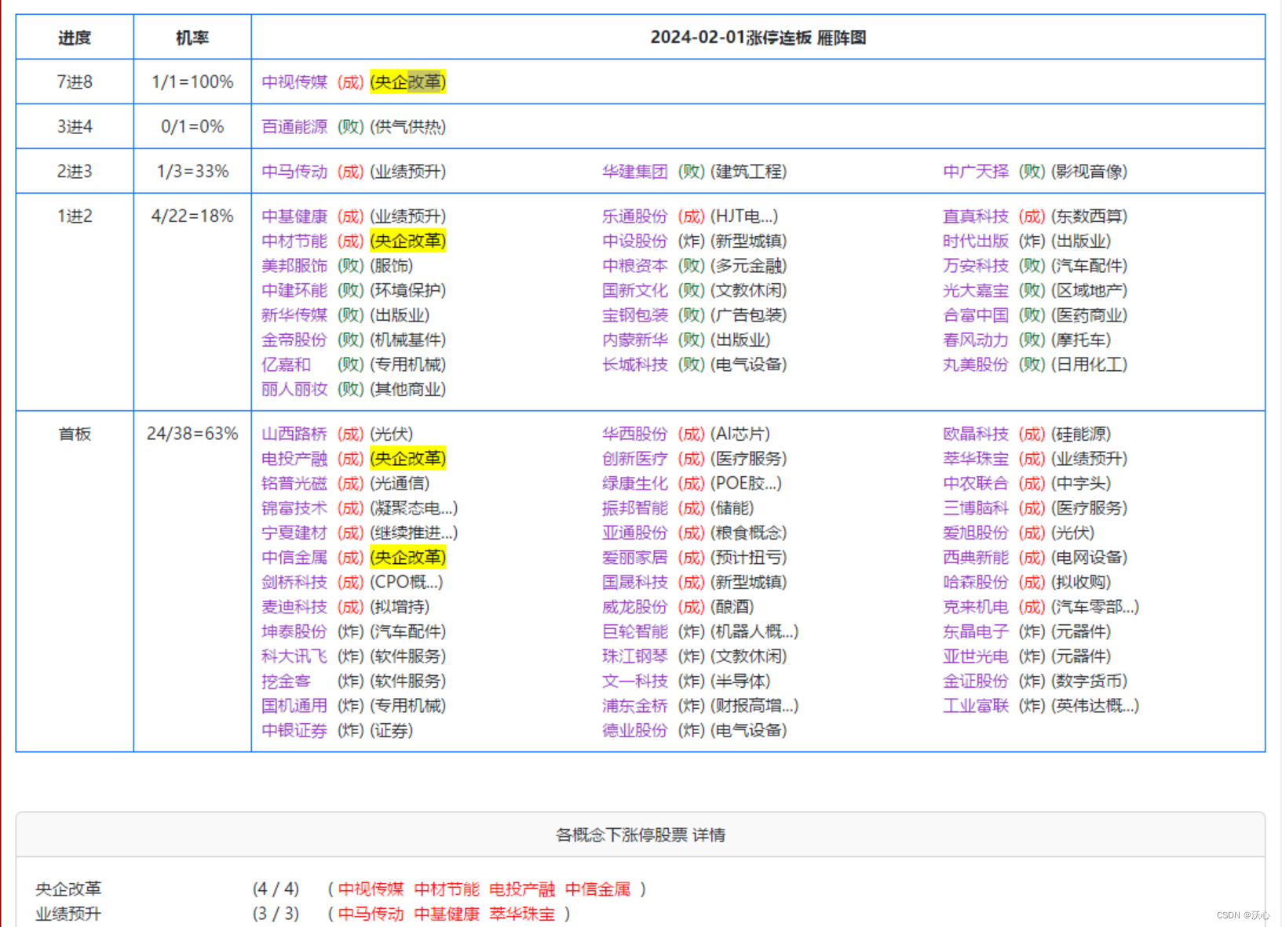Click highlighted 央企改革 tag beside 中视传媒
Image resolution: width=1282 pixels, height=927 pixels.
pyautogui.click(x=408, y=82)
